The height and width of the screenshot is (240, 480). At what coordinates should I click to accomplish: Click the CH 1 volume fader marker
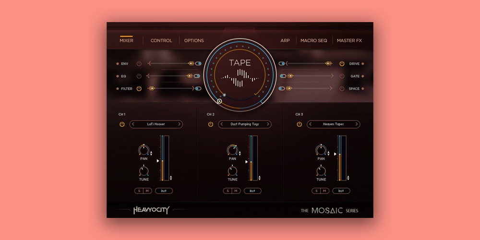coord(158,161)
